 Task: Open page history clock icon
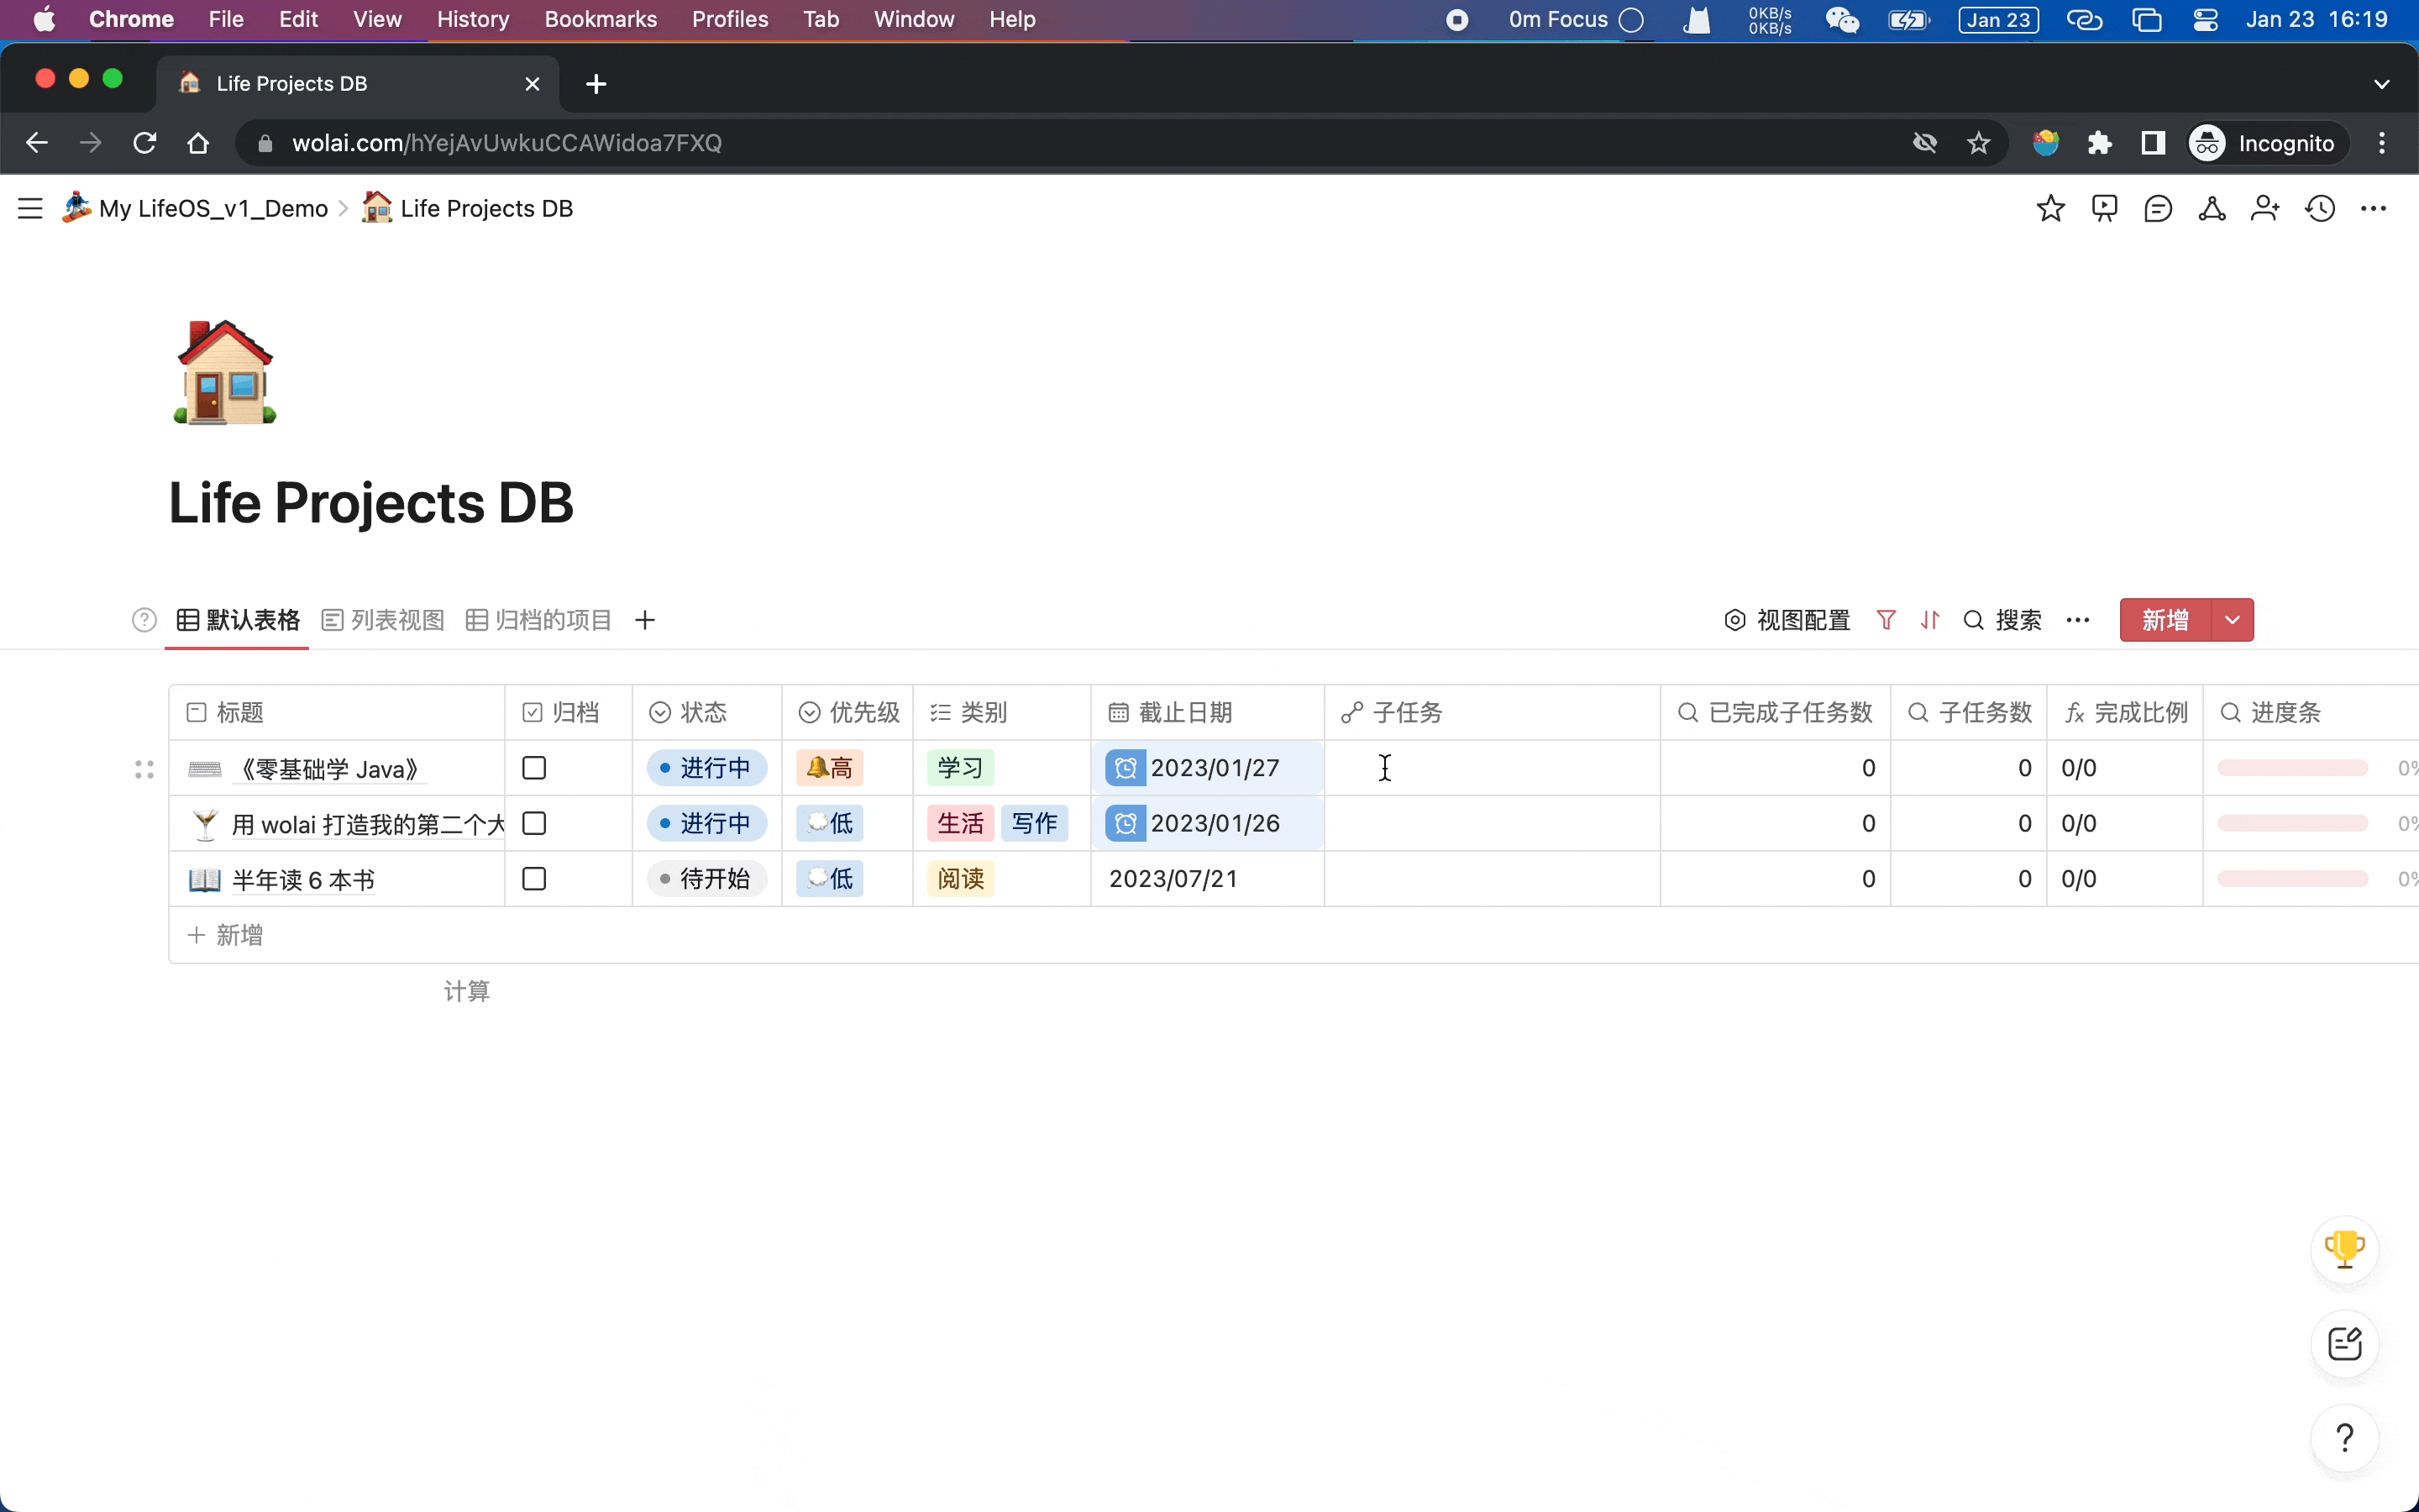coord(2319,208)
